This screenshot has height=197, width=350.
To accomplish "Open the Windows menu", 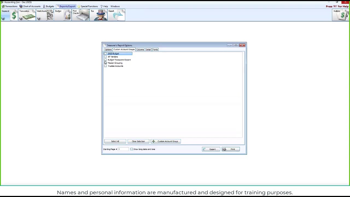I will [115, 6].
